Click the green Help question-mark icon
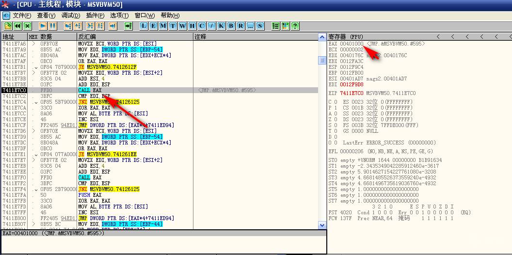The image size is (512, 255). tap(295, 26)
